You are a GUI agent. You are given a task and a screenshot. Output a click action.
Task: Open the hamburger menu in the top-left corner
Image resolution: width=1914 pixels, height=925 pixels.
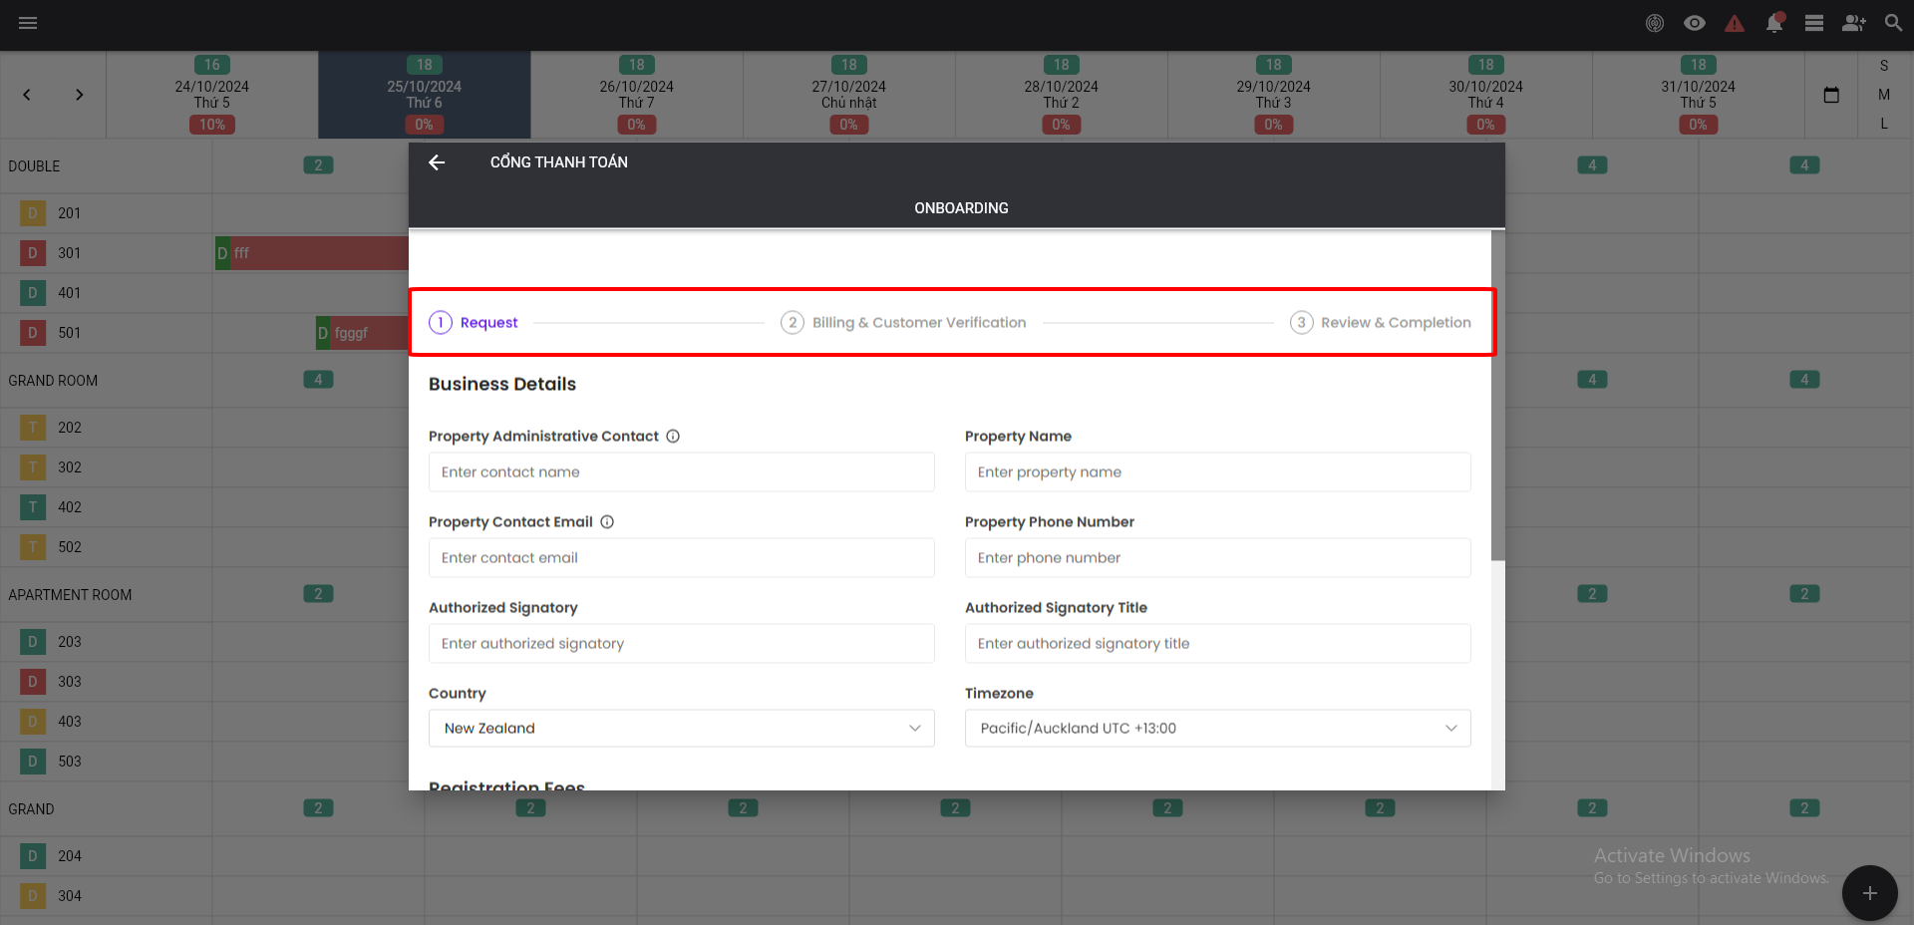point(28,23)
